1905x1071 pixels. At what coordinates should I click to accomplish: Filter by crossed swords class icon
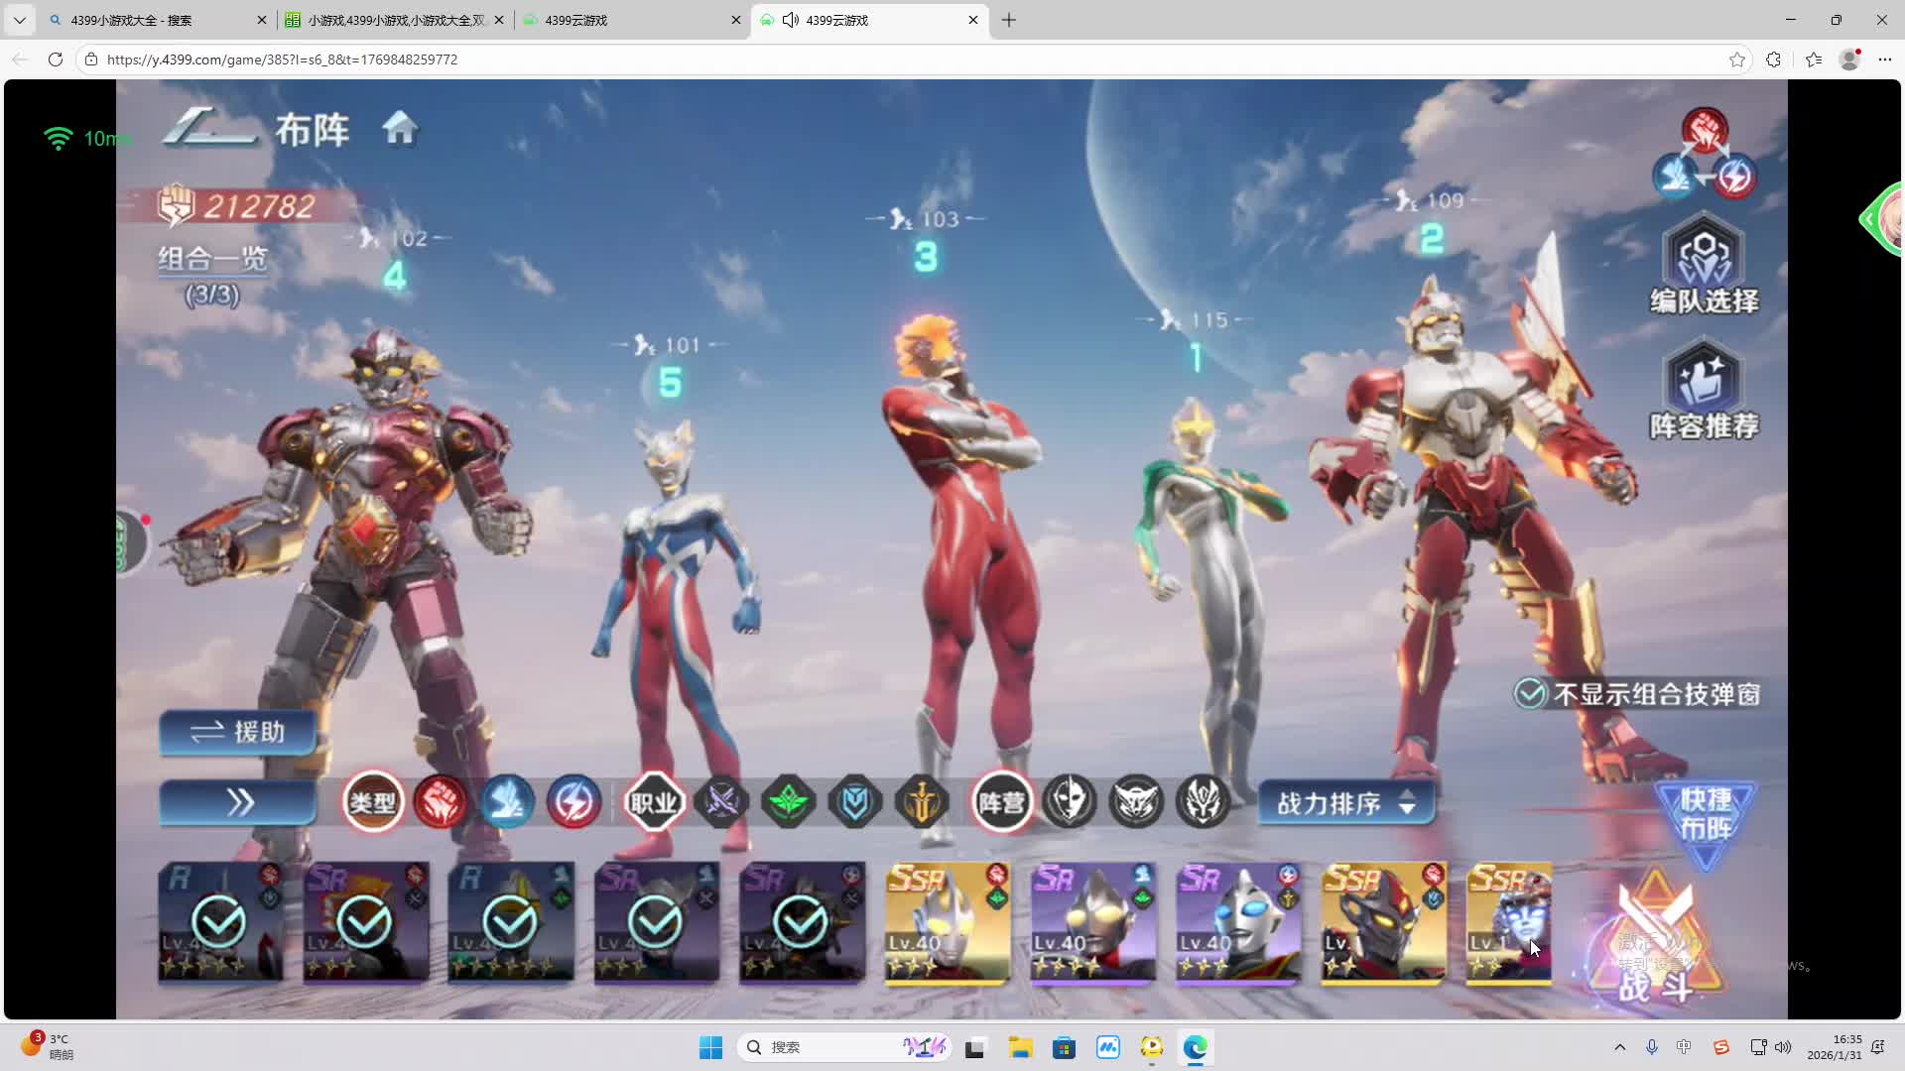(x=721, y=801)
